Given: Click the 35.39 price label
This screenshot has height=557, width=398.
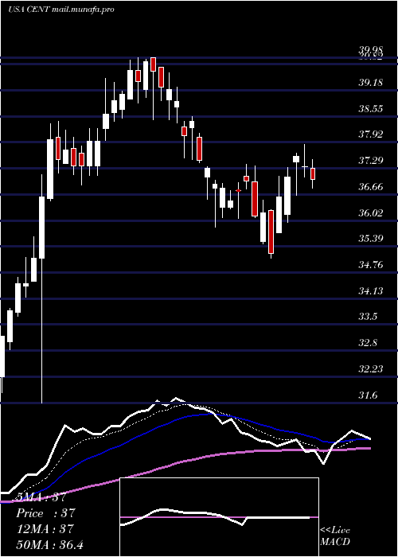Looking at the screenshot, I should tap(370, 239).
